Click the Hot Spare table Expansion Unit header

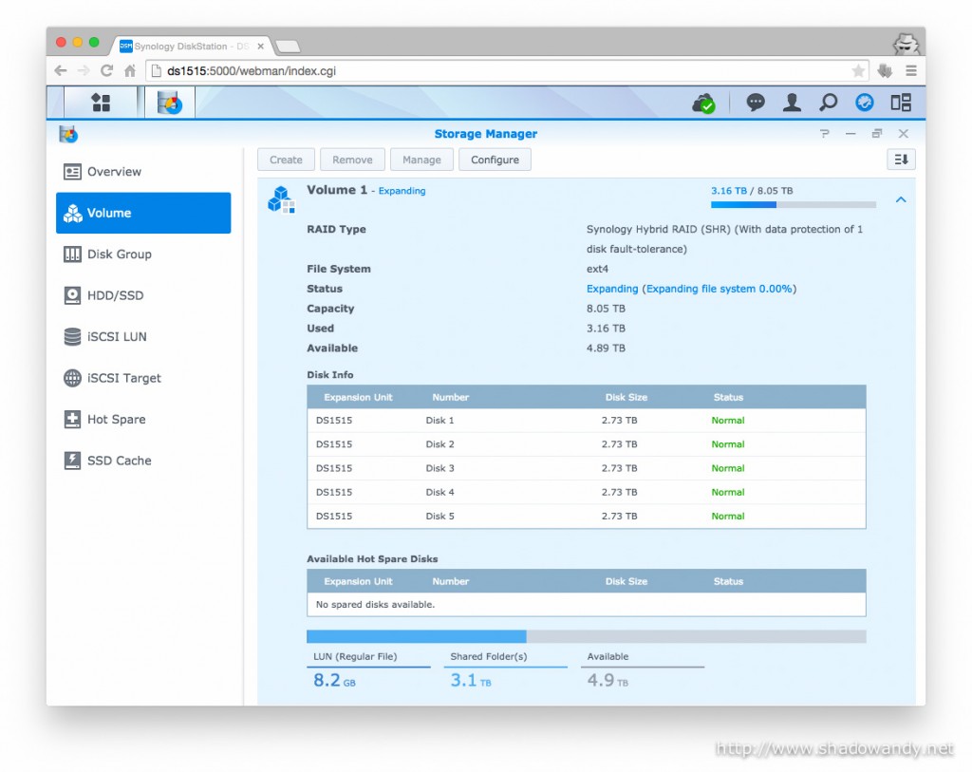point(358,582)
